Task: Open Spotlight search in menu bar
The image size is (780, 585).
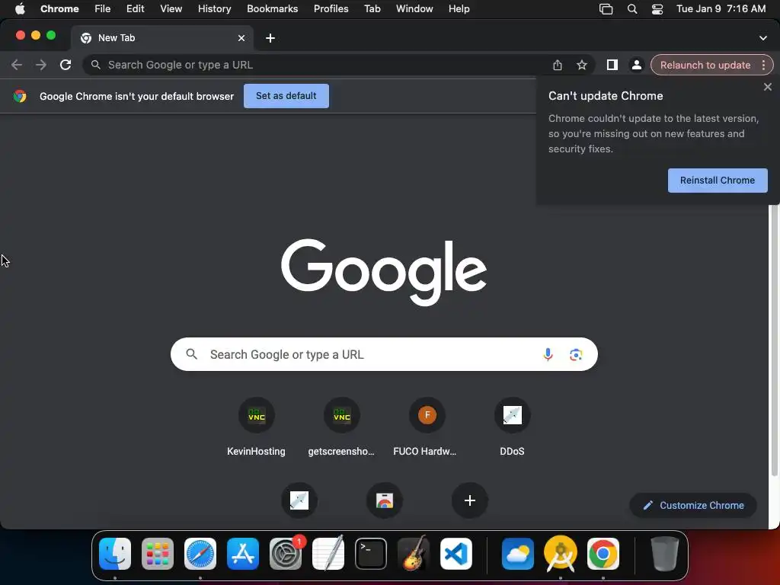Action: pos(631,9)
